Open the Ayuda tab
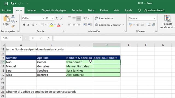Image resolution: width=175 pixels, height=98 pixels. [129, 10]
